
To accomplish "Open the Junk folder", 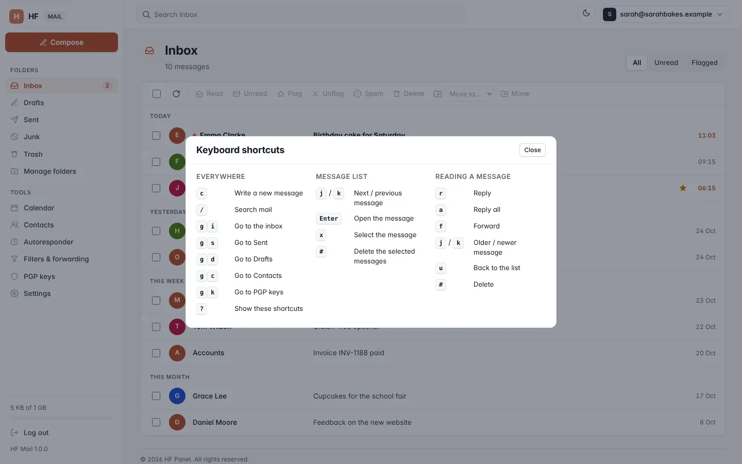I will (61, 137).
